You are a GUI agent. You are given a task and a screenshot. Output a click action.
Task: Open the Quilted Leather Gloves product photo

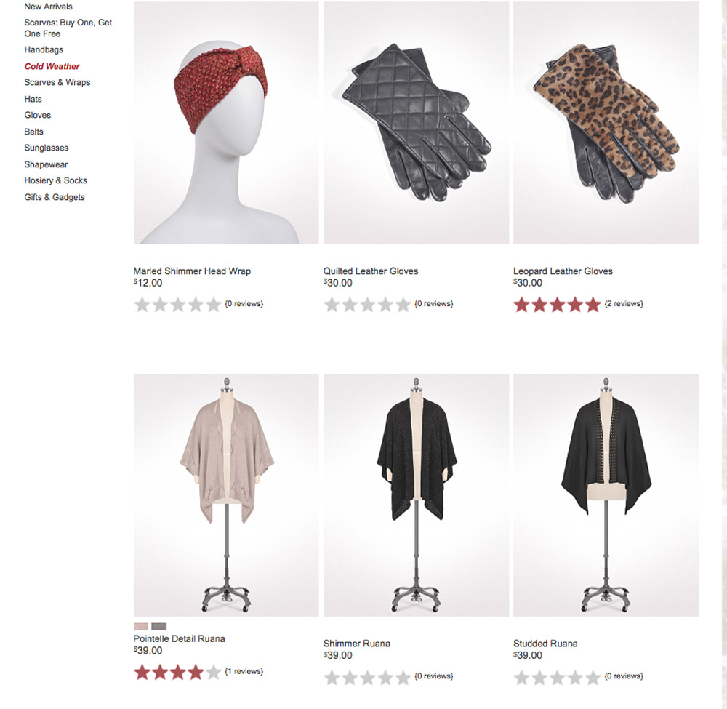[x=416, y=123]
